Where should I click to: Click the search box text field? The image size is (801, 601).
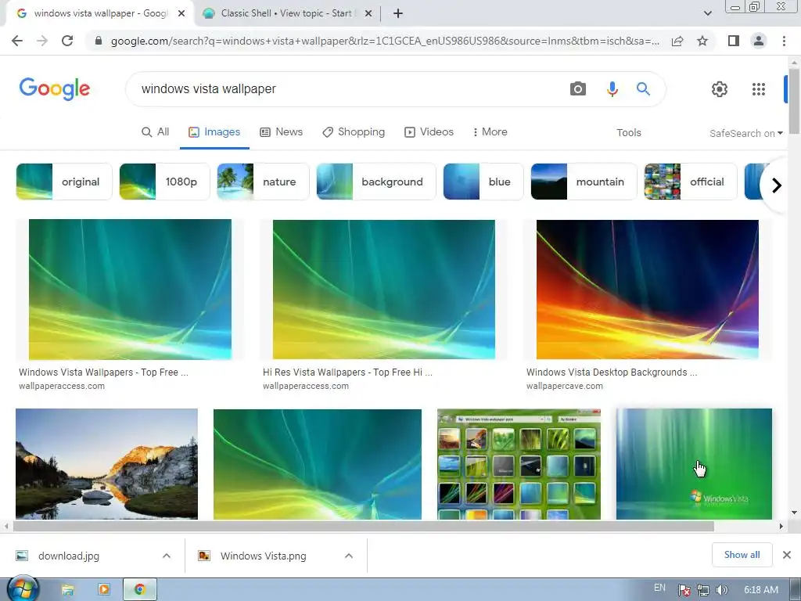pyautogui.click(x=347, y=89)
